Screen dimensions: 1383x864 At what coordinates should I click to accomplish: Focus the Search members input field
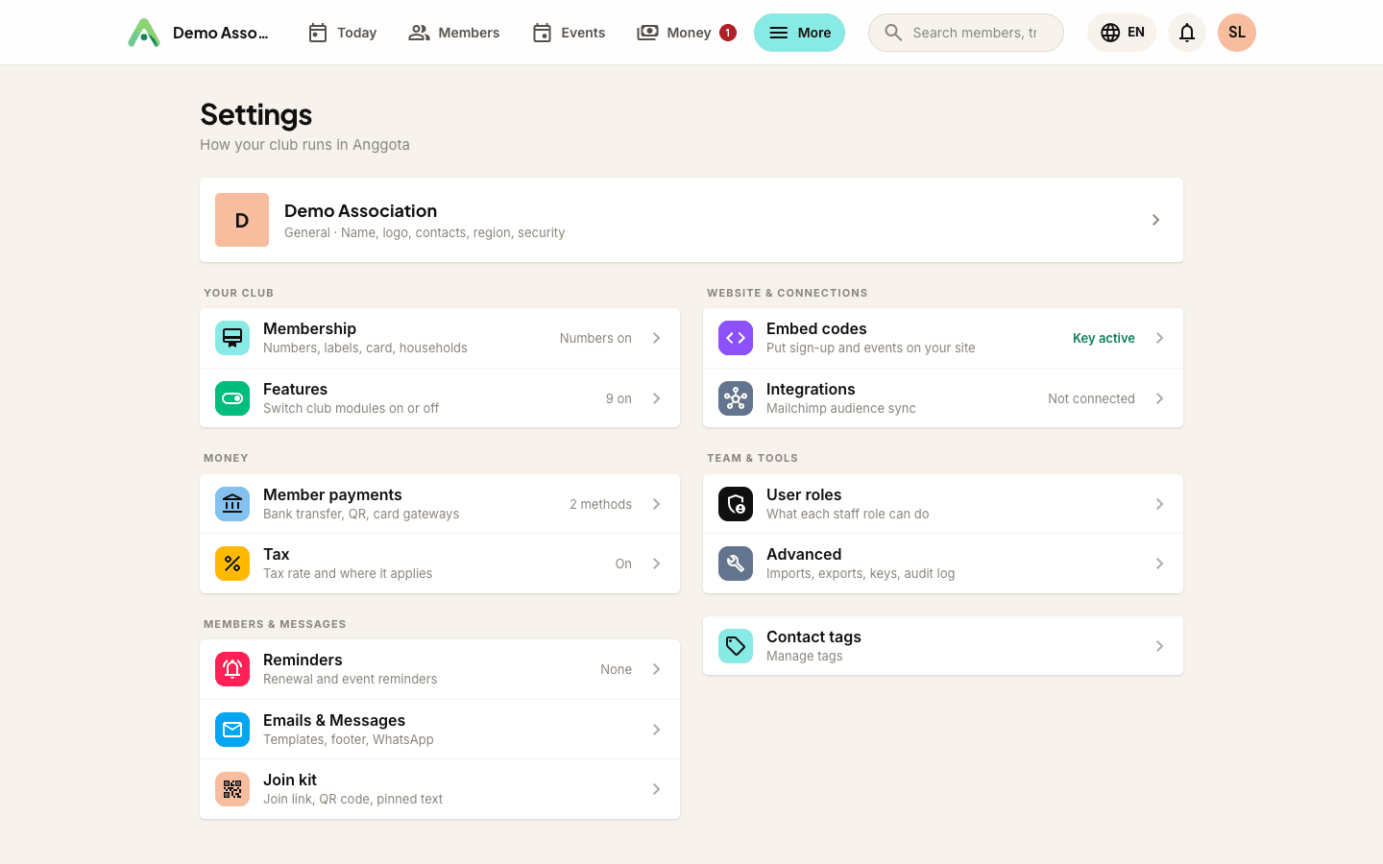coord(966,33)
